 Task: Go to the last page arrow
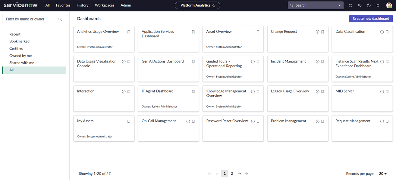[247, 174]
